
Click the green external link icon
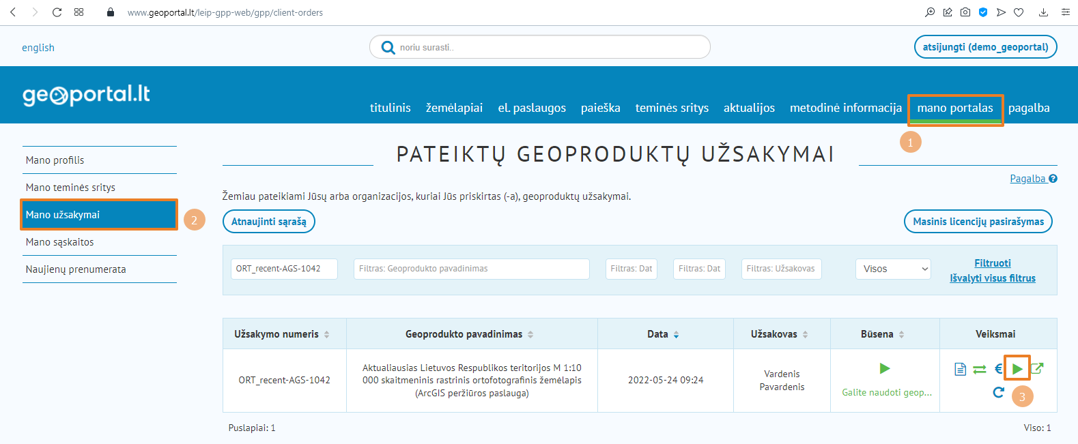click(x=1037, y=368)
